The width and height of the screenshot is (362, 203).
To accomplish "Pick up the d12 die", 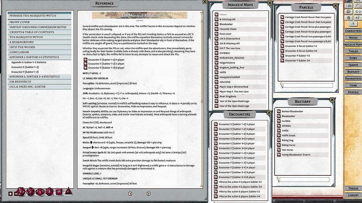I will (30, 192).
